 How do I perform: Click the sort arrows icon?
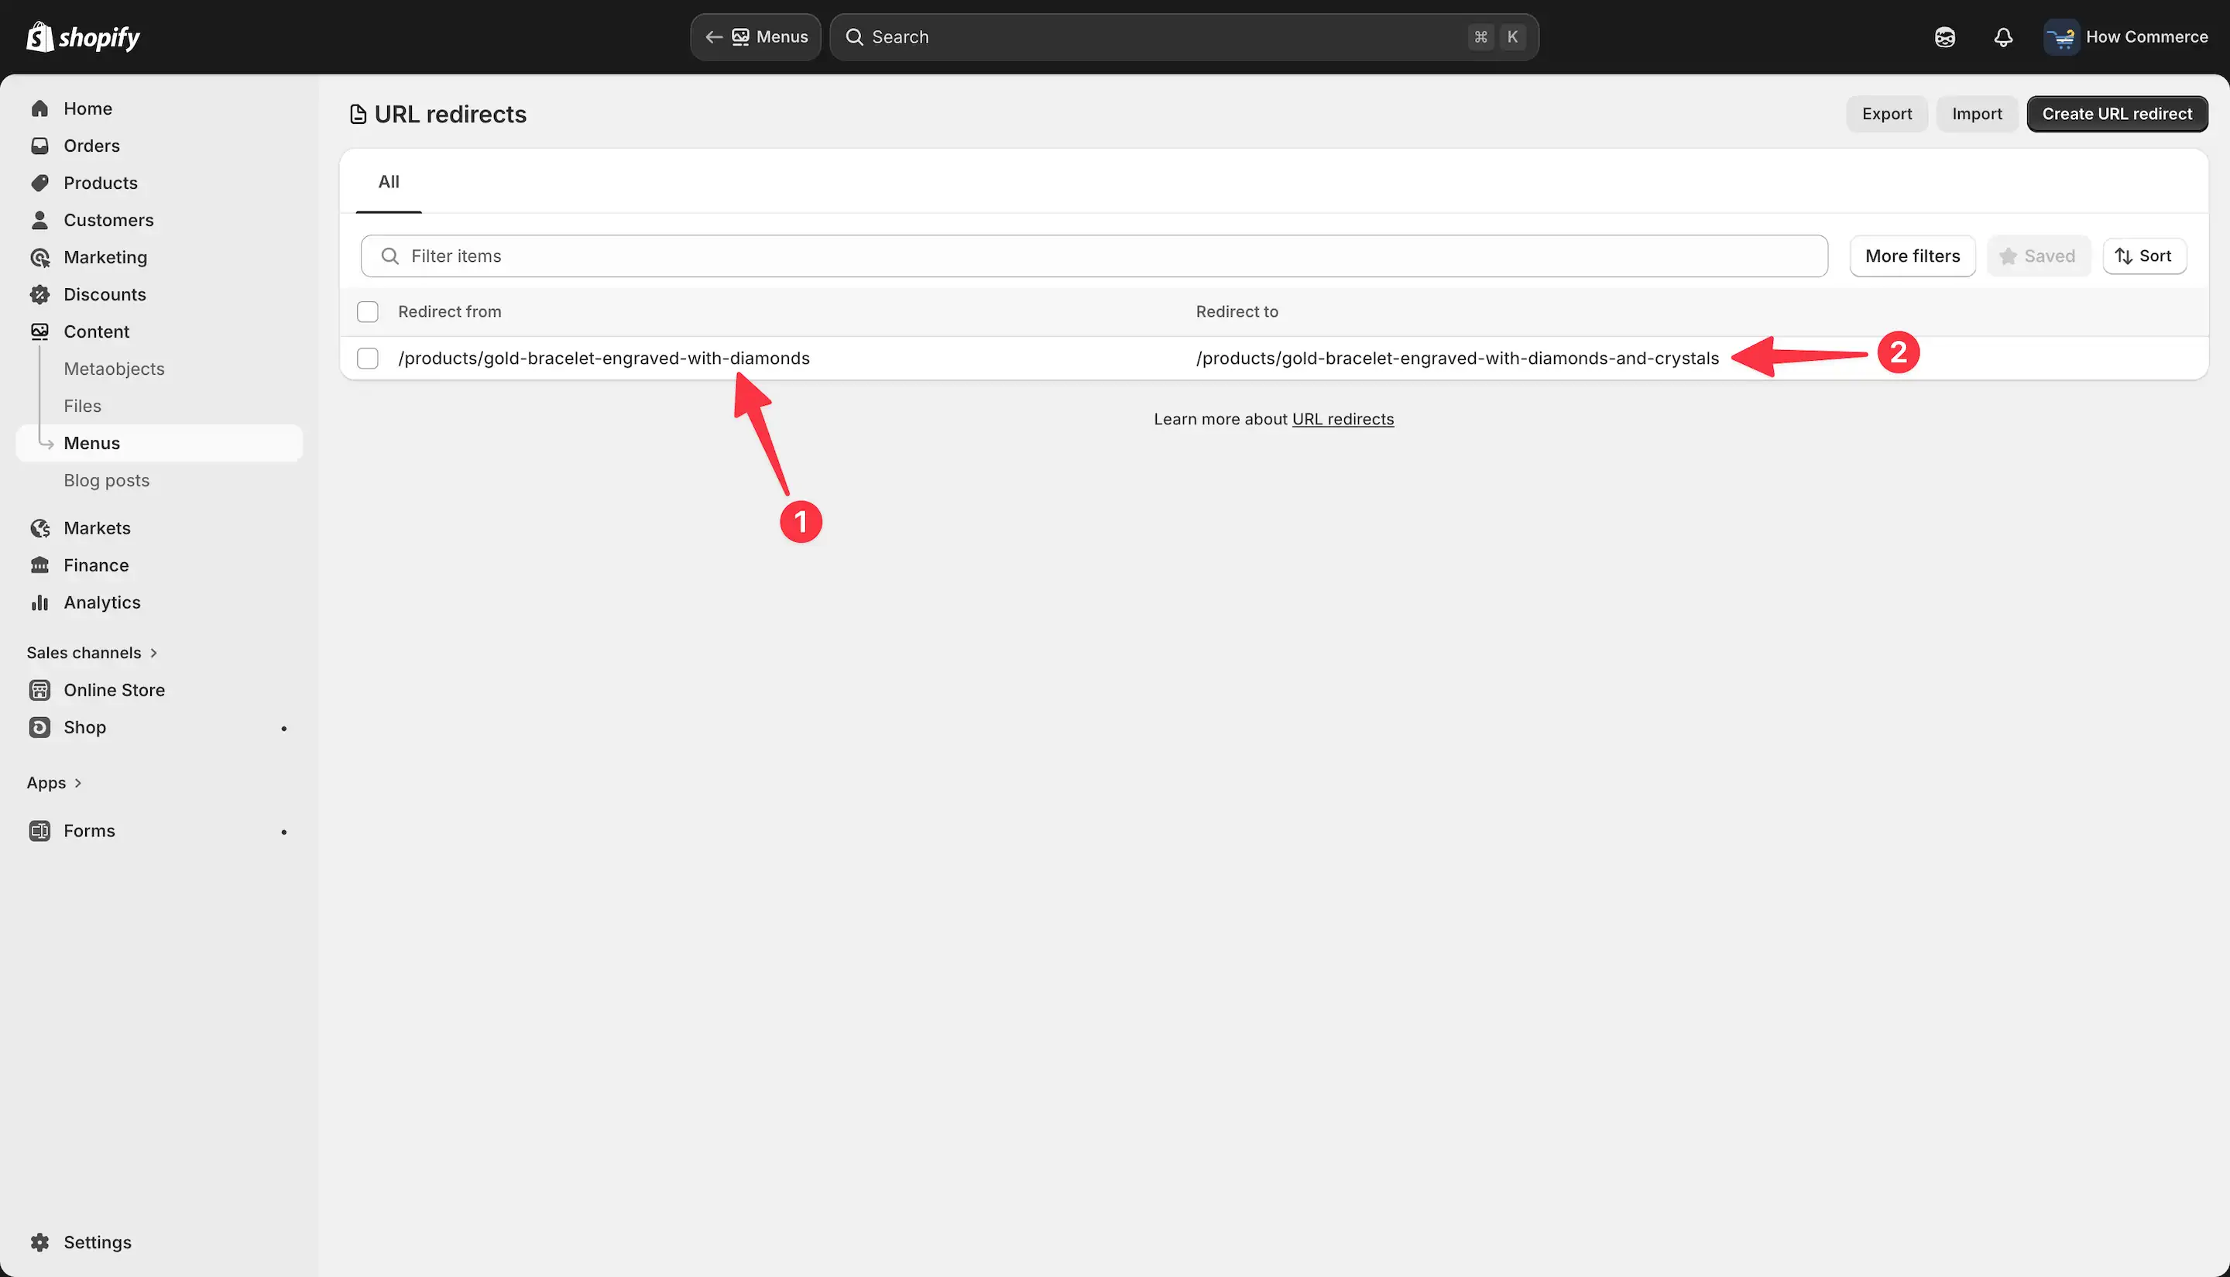pos(2123,256)
